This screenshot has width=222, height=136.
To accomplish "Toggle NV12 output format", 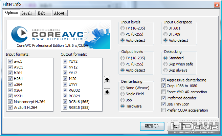I will point(65,67).
